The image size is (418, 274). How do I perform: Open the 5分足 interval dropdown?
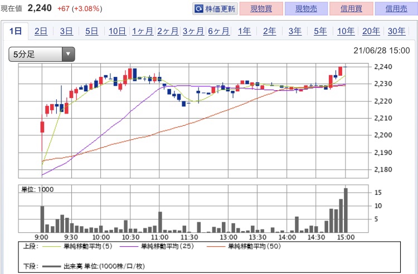click(x=42, y=55)
